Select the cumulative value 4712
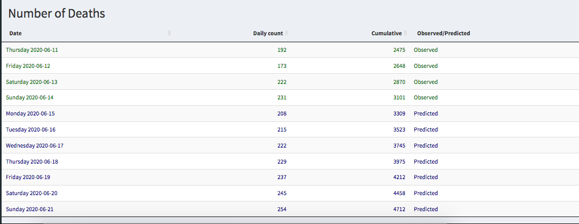 click(x=399, y=209)
